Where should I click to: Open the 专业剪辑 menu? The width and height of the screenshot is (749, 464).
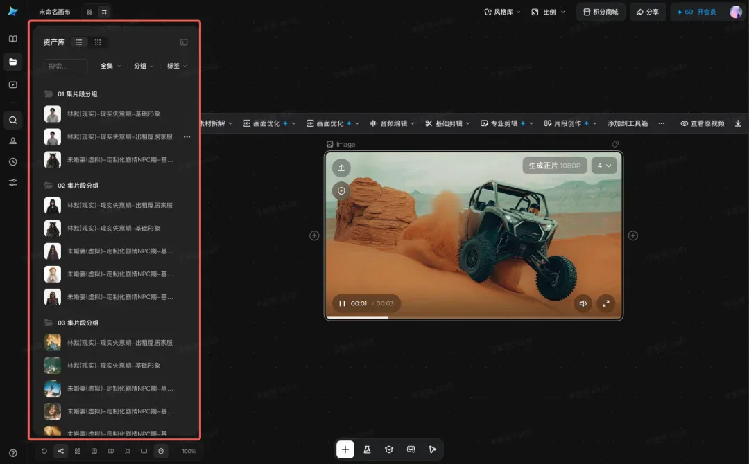click(506, 123)
